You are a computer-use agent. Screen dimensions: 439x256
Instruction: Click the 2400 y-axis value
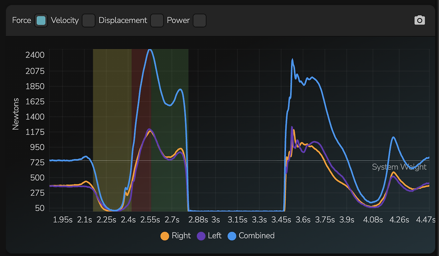point(35,55)
